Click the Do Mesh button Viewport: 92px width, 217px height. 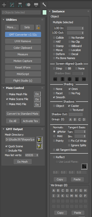click(23, 162)
